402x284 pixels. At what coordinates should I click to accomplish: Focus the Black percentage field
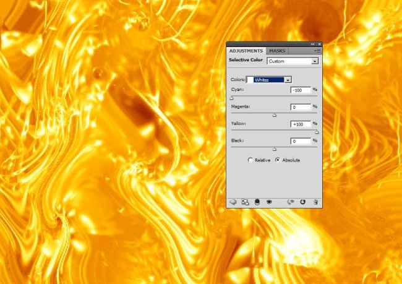point(301,141)
